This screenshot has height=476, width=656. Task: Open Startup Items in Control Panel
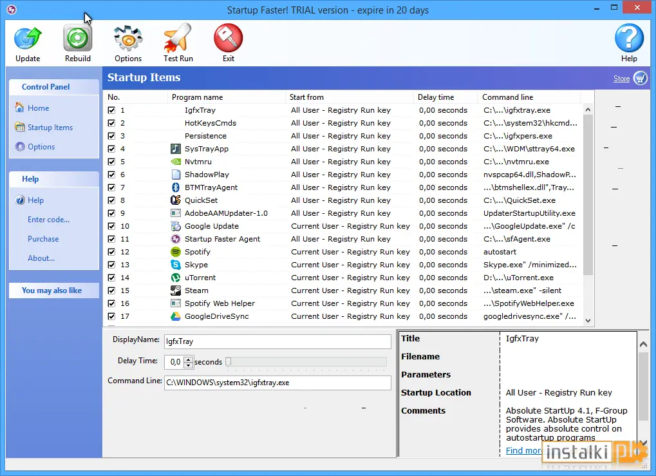point(50,128)
